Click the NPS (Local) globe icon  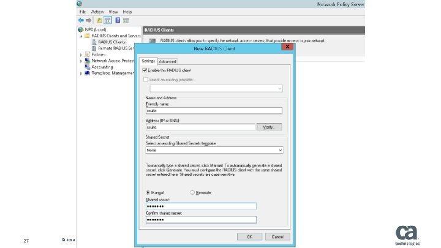(81, 29)
